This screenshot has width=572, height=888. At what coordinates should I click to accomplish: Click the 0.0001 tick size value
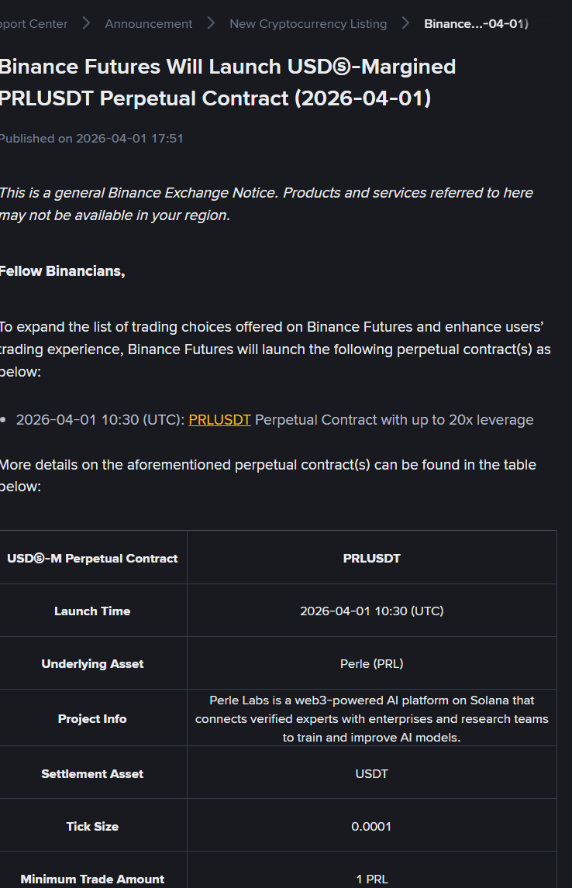click(371, 826)
